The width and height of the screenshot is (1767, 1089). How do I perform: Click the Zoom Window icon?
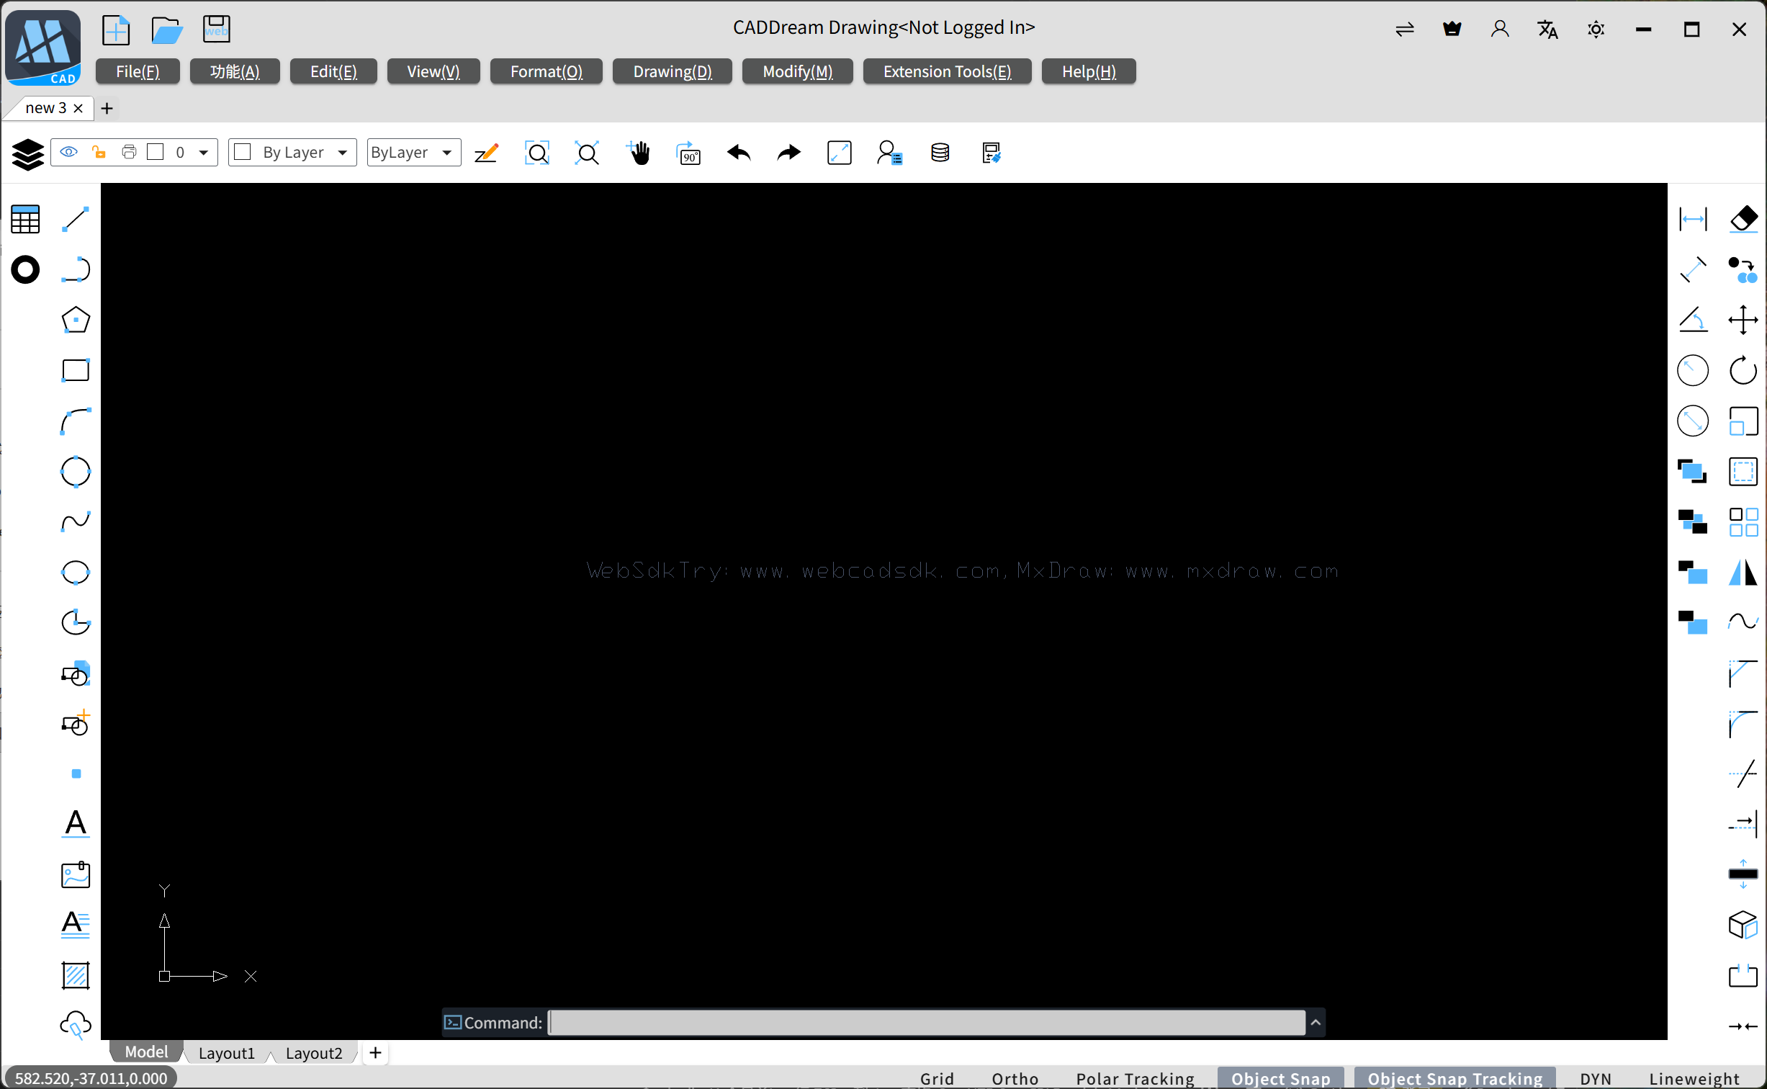537,153
